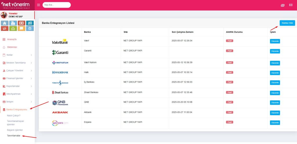Viewport: 297px width, 144px height.
Task: Open the envelope messages icon in header
Action: click(291, 5)
